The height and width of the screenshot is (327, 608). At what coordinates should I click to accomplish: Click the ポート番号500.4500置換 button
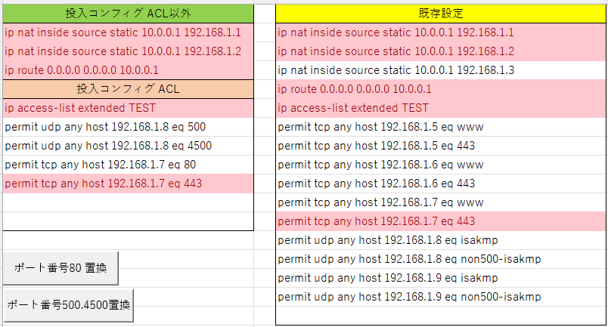tap(68, 305)
